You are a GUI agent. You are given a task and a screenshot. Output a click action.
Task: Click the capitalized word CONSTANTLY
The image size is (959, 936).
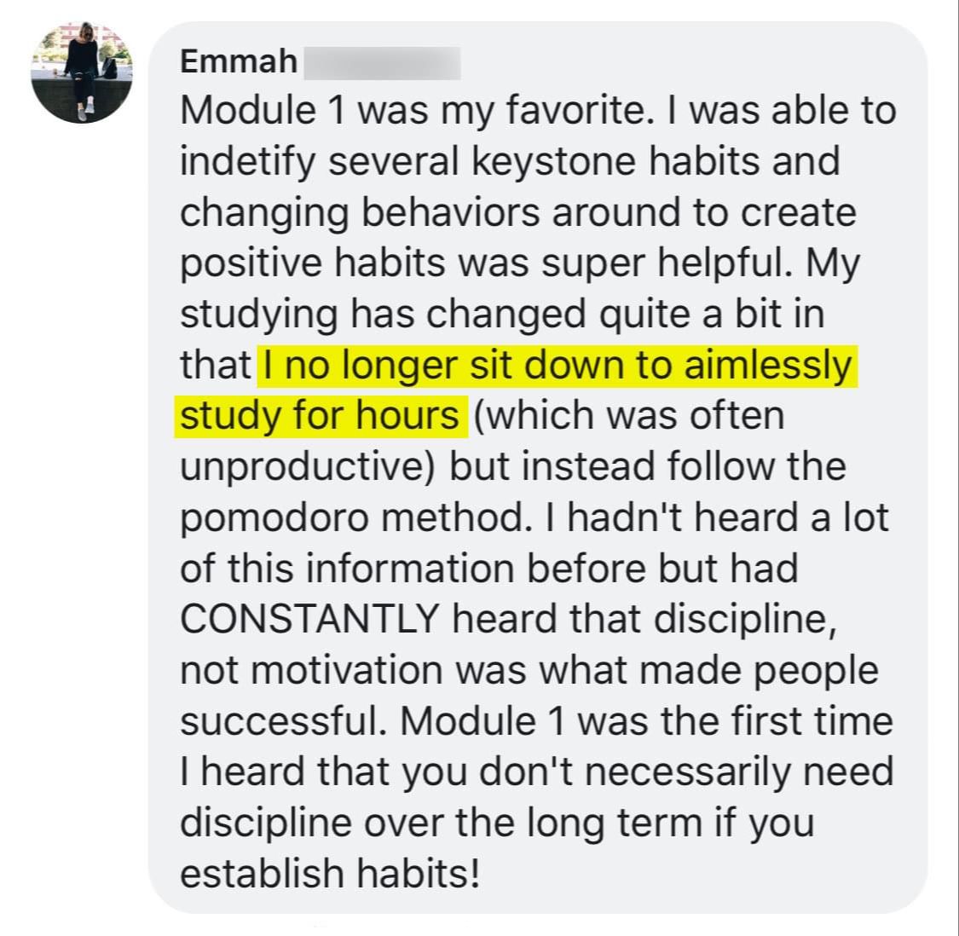click(x=310, y=619)
